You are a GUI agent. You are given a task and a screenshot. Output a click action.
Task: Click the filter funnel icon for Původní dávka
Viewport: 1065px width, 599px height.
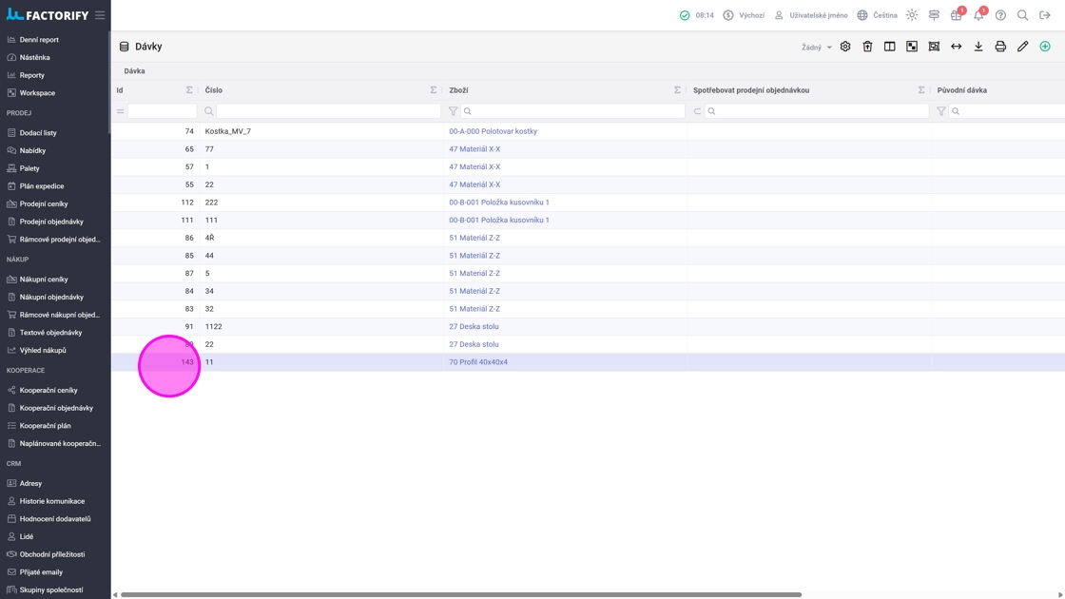pyautogui.click(x=940, y=110)
